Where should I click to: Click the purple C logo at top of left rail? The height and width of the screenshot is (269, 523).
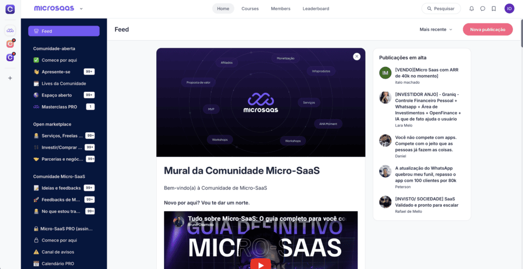click(10, 9)
